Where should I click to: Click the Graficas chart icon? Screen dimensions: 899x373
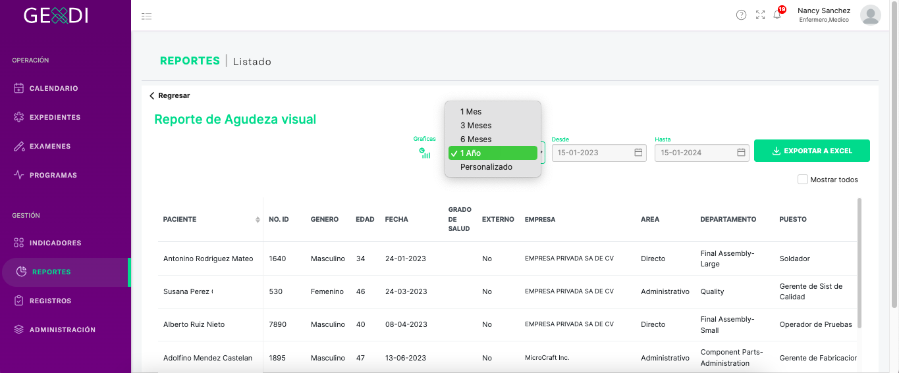[425, 153]
